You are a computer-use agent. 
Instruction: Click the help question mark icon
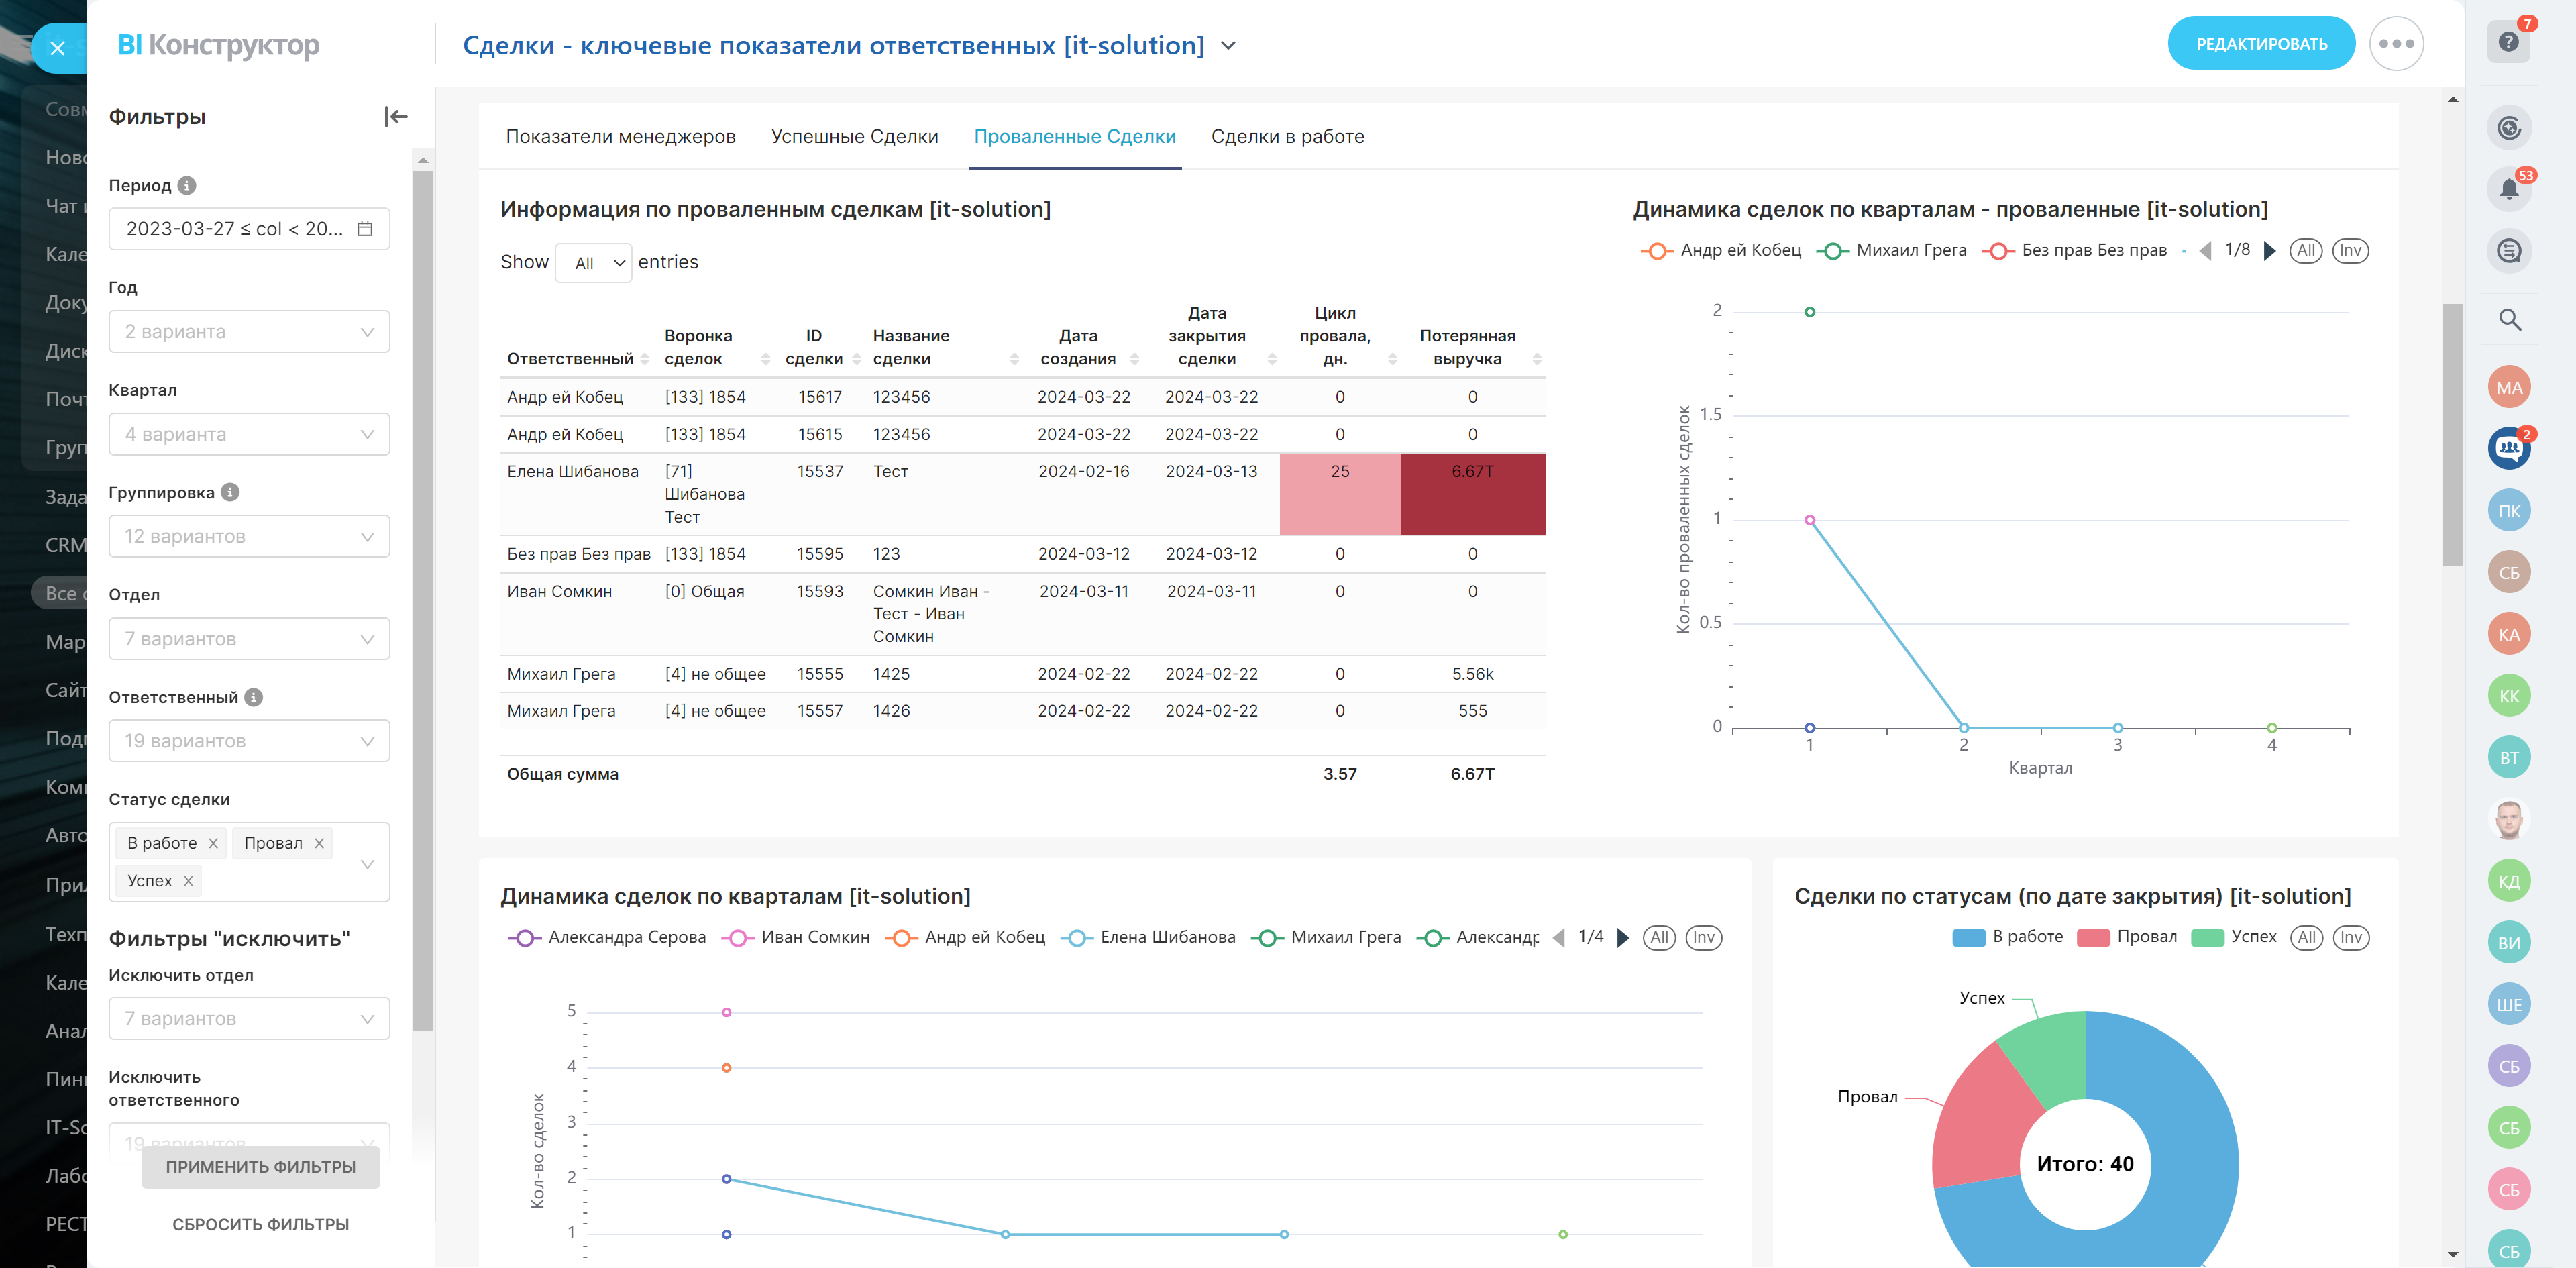[x=2508, y=42]
